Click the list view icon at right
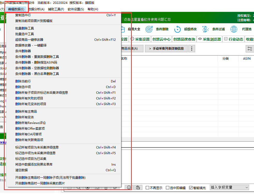 coord(250,49)
